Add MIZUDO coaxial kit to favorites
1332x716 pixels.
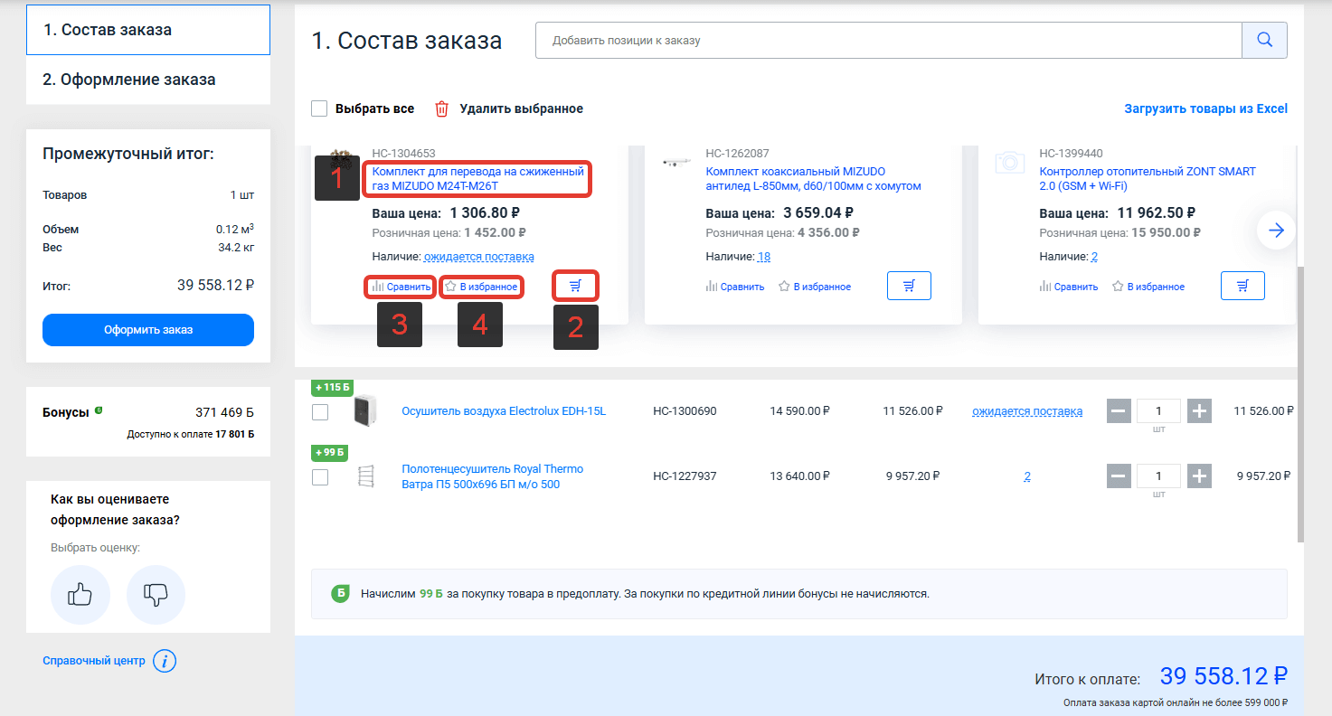[x=815, y=287]
